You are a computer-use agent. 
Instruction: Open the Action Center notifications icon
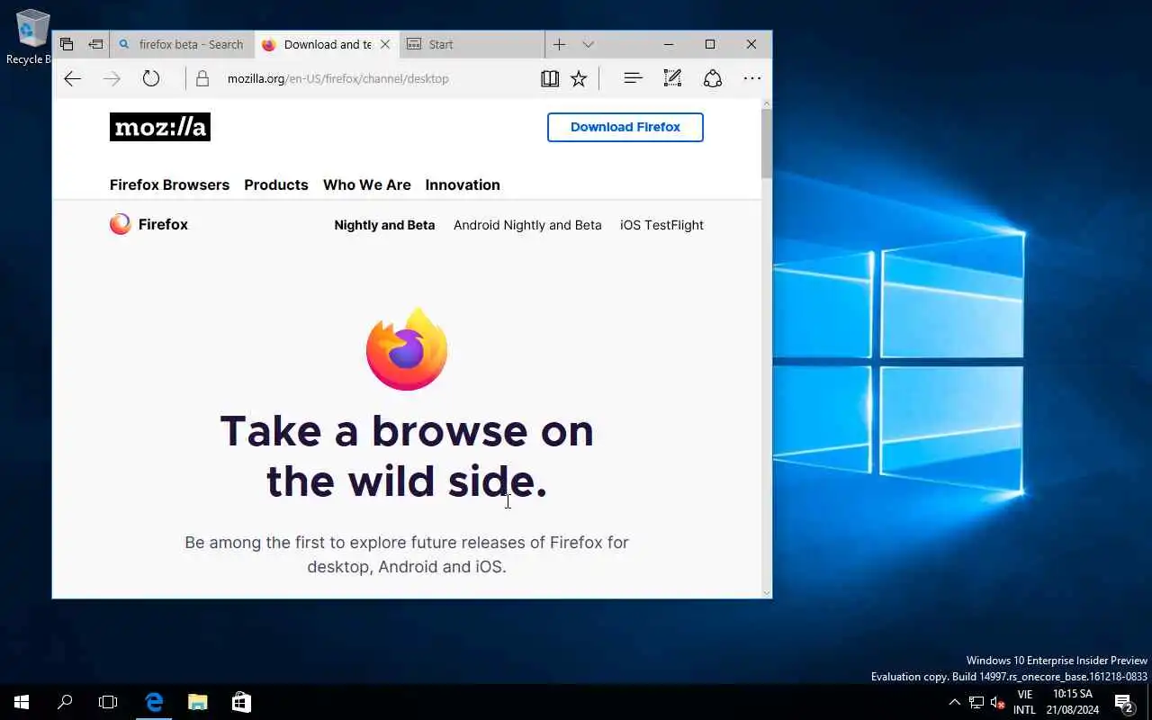(x=1123, y=702)
